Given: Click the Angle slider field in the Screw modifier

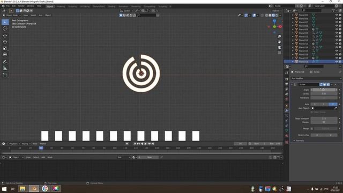Looking at the screenshot, I should click(x=324, y=90).
